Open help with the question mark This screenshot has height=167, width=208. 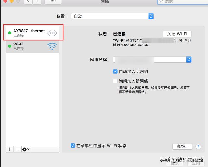[198, 147]
